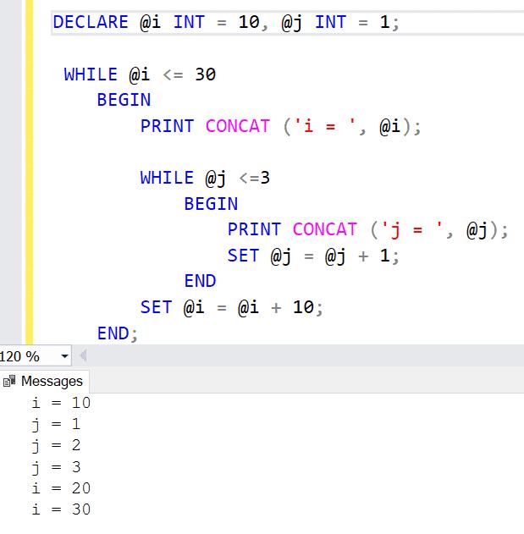The image size is (524, 534).
Task: Click the horizontal scrollbar left arrow
Action: (x=82, y=356)
